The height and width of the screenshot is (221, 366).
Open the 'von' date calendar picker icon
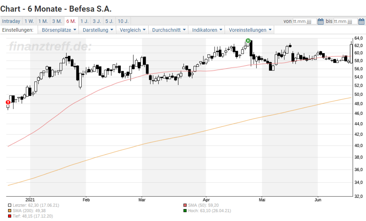pos(321,22)
